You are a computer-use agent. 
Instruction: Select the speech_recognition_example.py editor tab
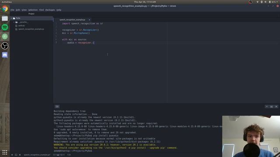[x=73, y=20]
